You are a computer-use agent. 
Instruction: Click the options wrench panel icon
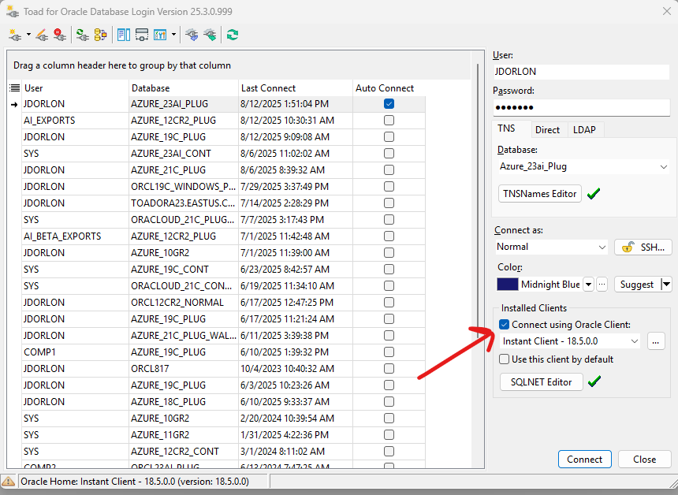(x=160, y=35)
